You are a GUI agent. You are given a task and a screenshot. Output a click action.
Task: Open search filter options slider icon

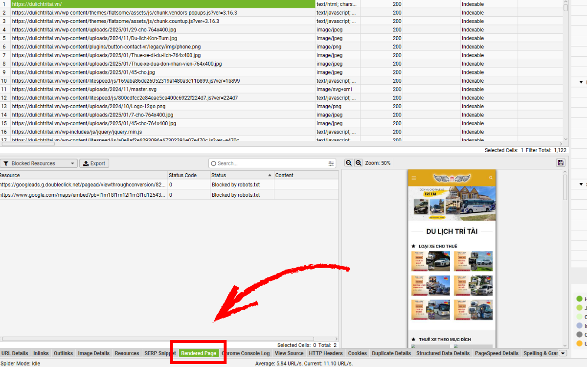(x=331, y=163)
